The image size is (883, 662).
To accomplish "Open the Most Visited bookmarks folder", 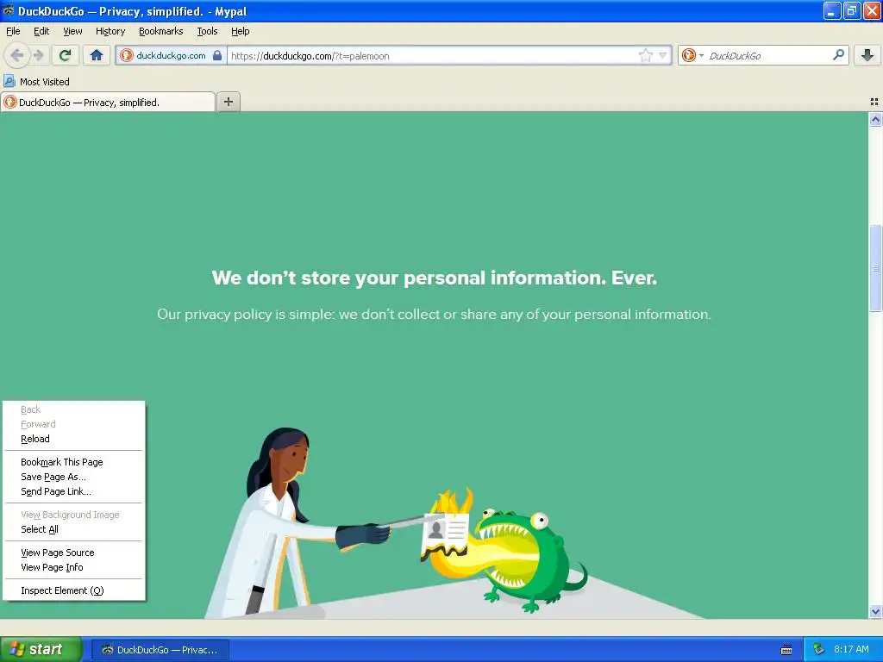I will (x=37, y=82).
